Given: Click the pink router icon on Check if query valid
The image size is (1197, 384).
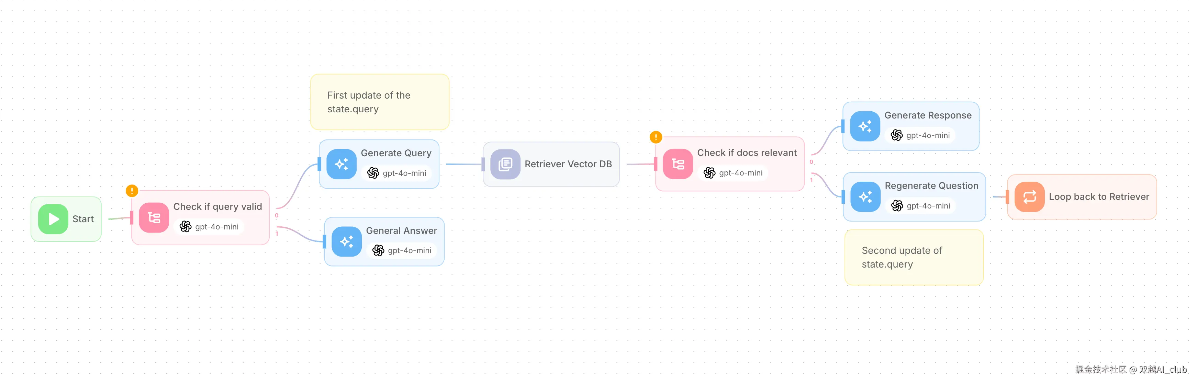Looking at the screenshot, I should click(154, 217).
